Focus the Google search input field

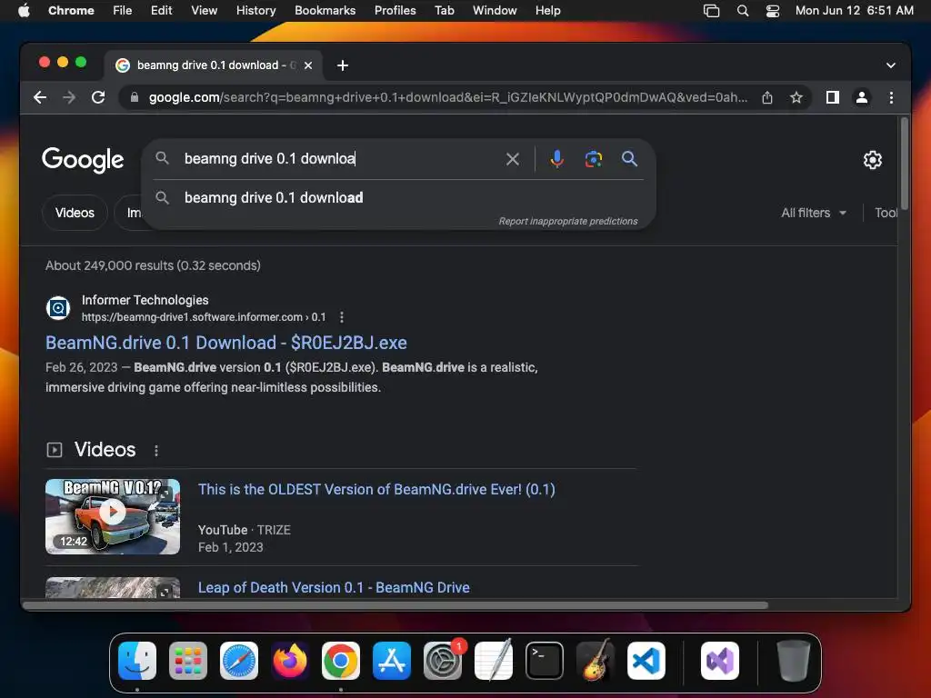coord(340,158)
